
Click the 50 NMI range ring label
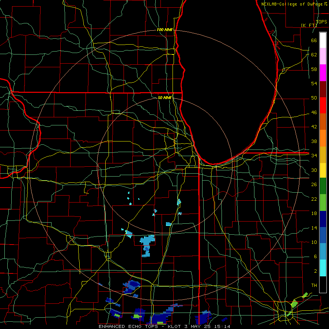(x=164, y=98)
